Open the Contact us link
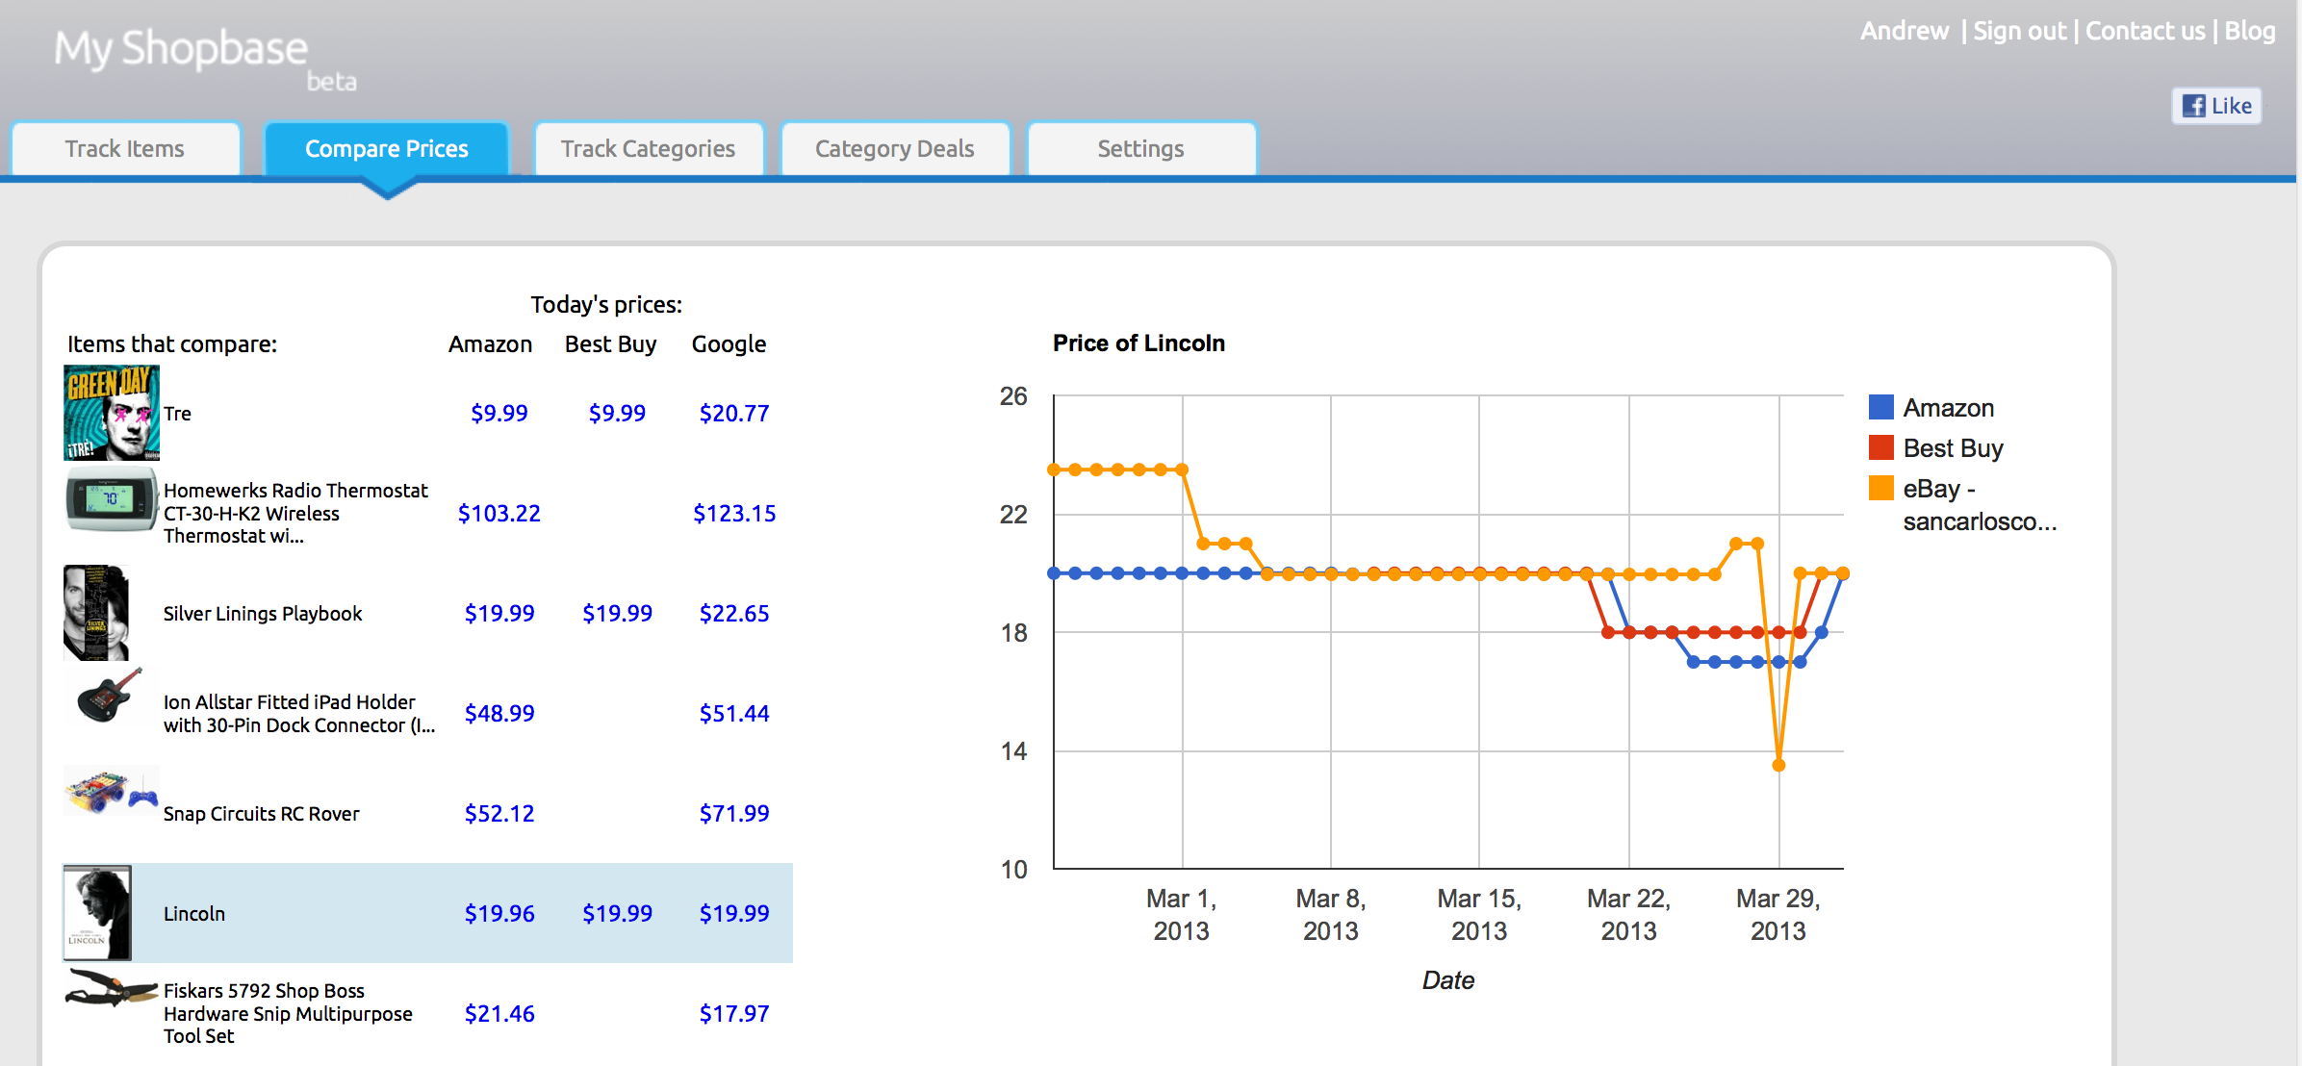Image resolution: width=2302 pixels, height=1066 pixels. pos(2144,32)
